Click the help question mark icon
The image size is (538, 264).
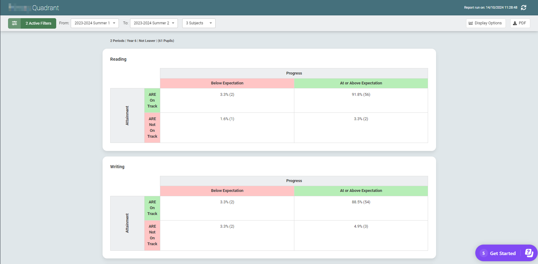529,253
